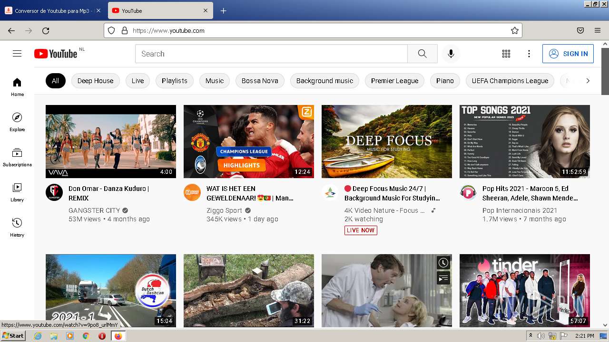Open 'Pop Hits 2021 - Maroon 5' video title

[x=530, y=193]
